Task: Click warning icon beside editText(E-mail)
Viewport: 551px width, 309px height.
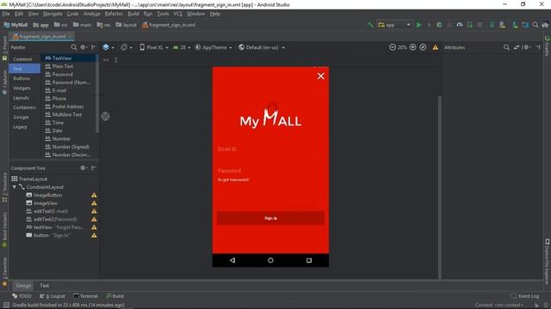Action: pyautogui.click(x=94, y=211)
